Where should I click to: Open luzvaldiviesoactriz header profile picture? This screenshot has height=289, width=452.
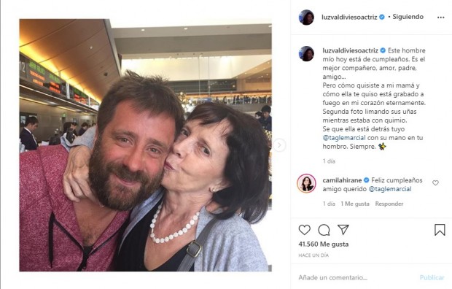click(x=306, y=18)
